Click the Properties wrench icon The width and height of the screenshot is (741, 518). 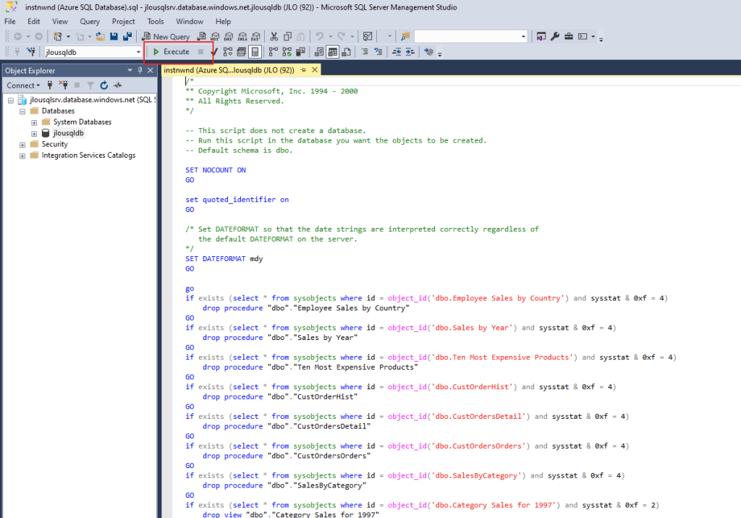click(x=555, y=36)
